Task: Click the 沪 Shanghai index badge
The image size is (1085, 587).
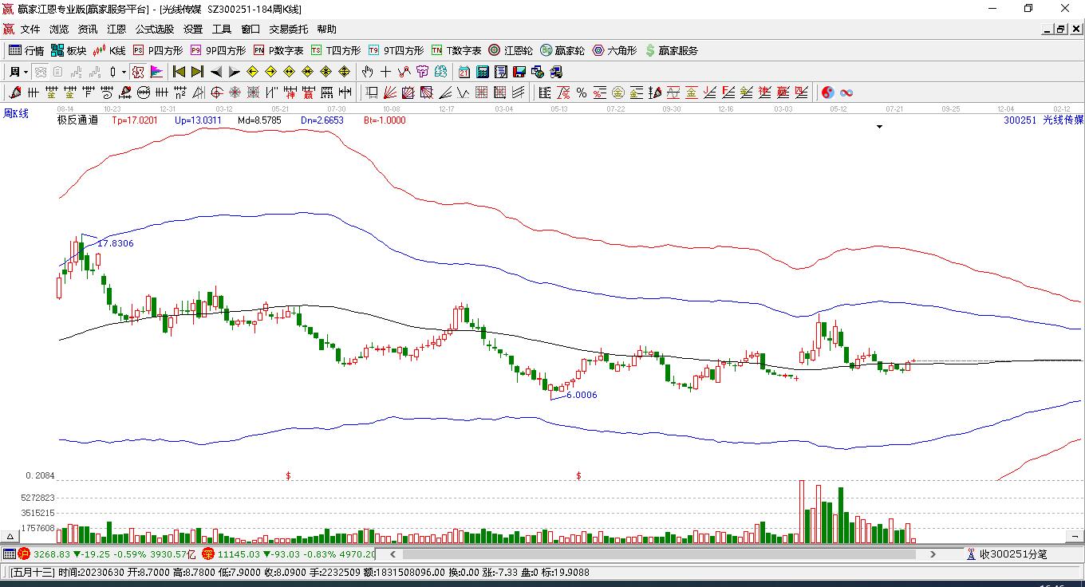Action: 24,554
